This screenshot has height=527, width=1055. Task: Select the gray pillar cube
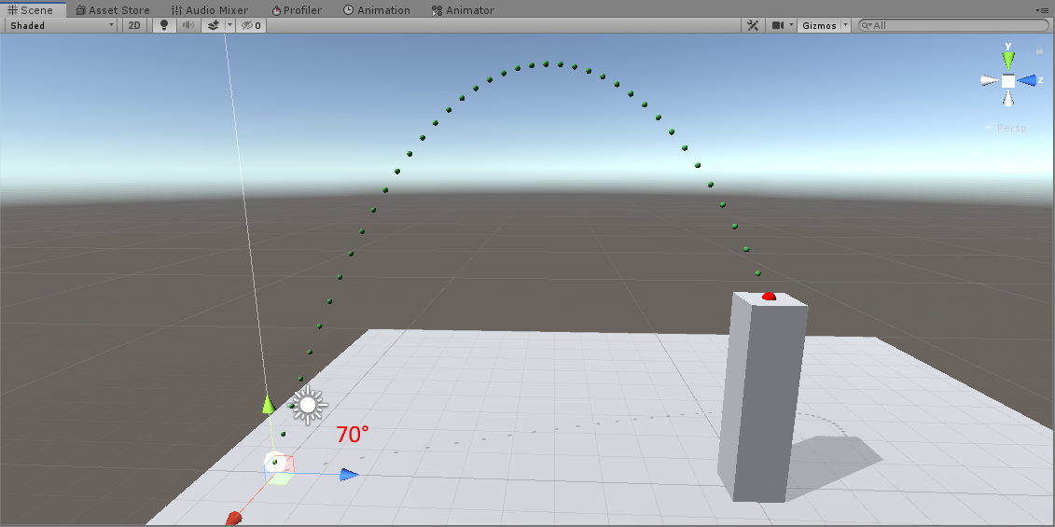tap(762, 397)
